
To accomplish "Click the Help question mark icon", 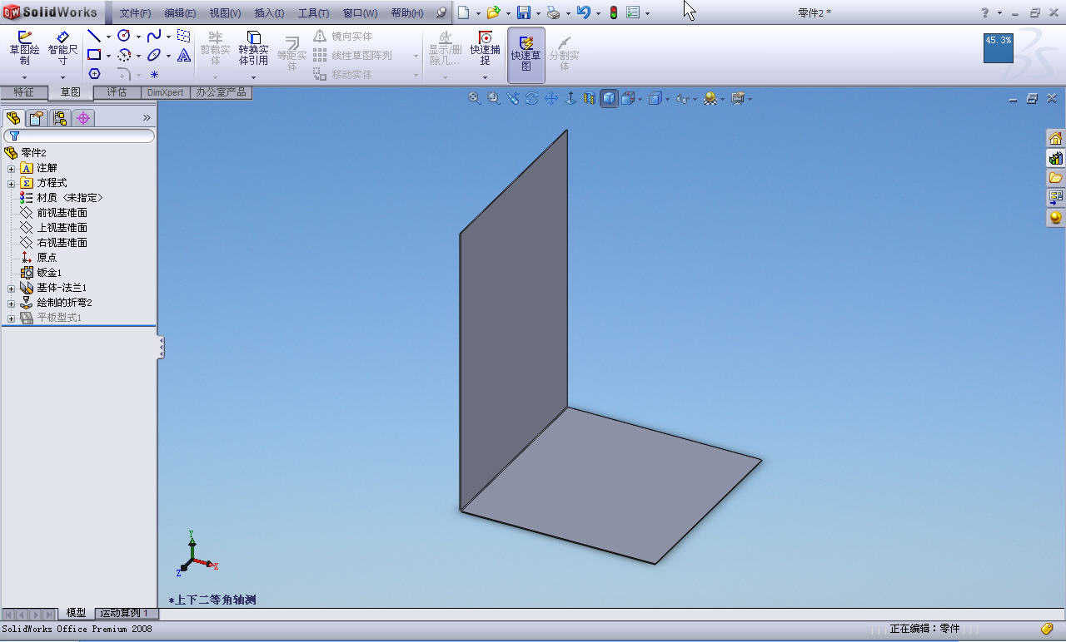I will coord(985,12).
